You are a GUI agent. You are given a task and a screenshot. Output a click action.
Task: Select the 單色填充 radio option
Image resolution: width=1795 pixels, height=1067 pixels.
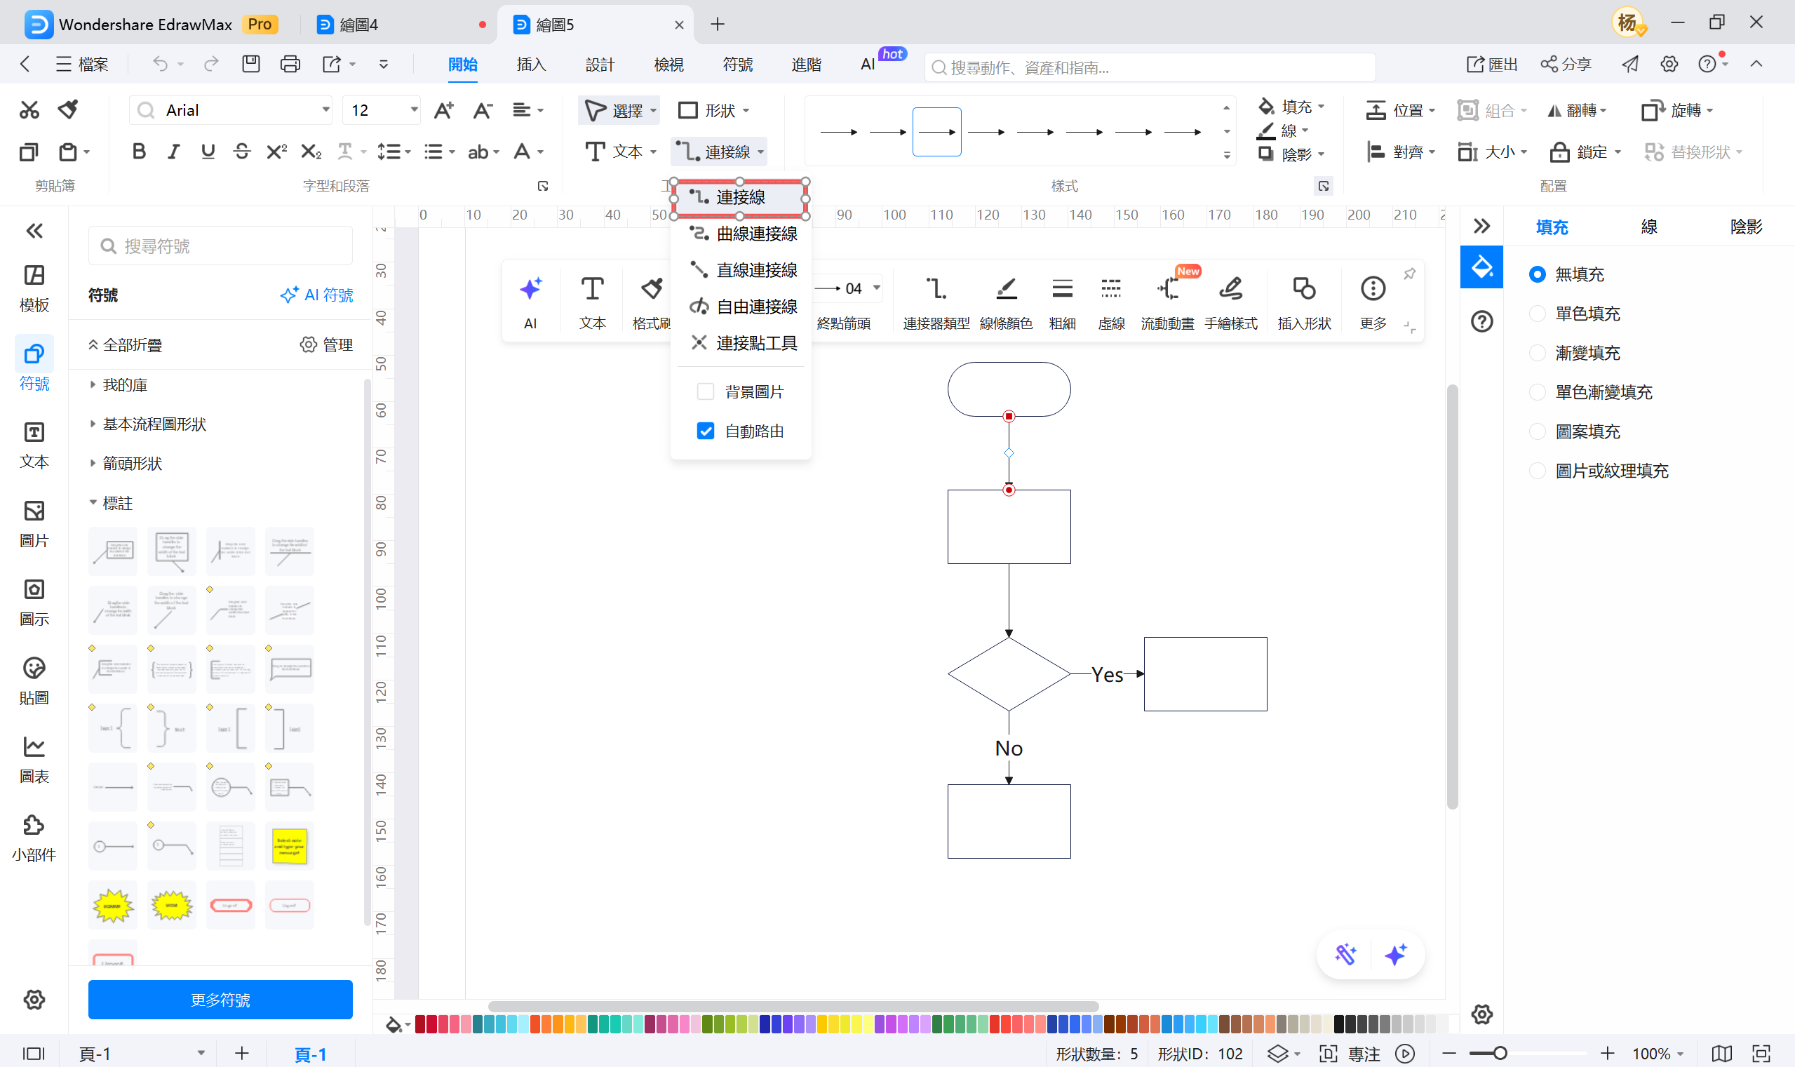click(x=1537, y=314)
